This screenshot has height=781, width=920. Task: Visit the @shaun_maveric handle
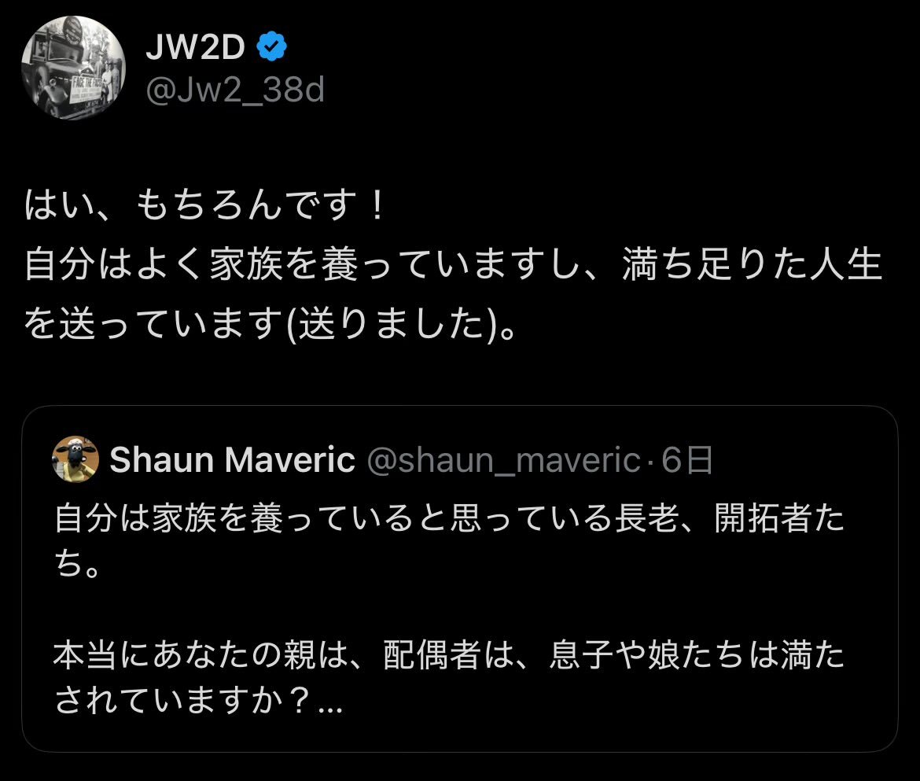pos(503,460)
